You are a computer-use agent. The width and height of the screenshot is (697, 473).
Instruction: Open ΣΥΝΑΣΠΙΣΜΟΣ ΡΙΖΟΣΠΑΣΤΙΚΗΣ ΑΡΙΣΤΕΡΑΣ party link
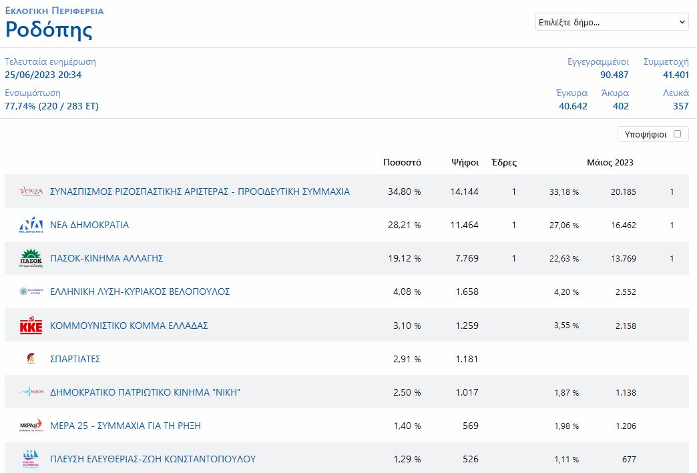tap(200, 191)
